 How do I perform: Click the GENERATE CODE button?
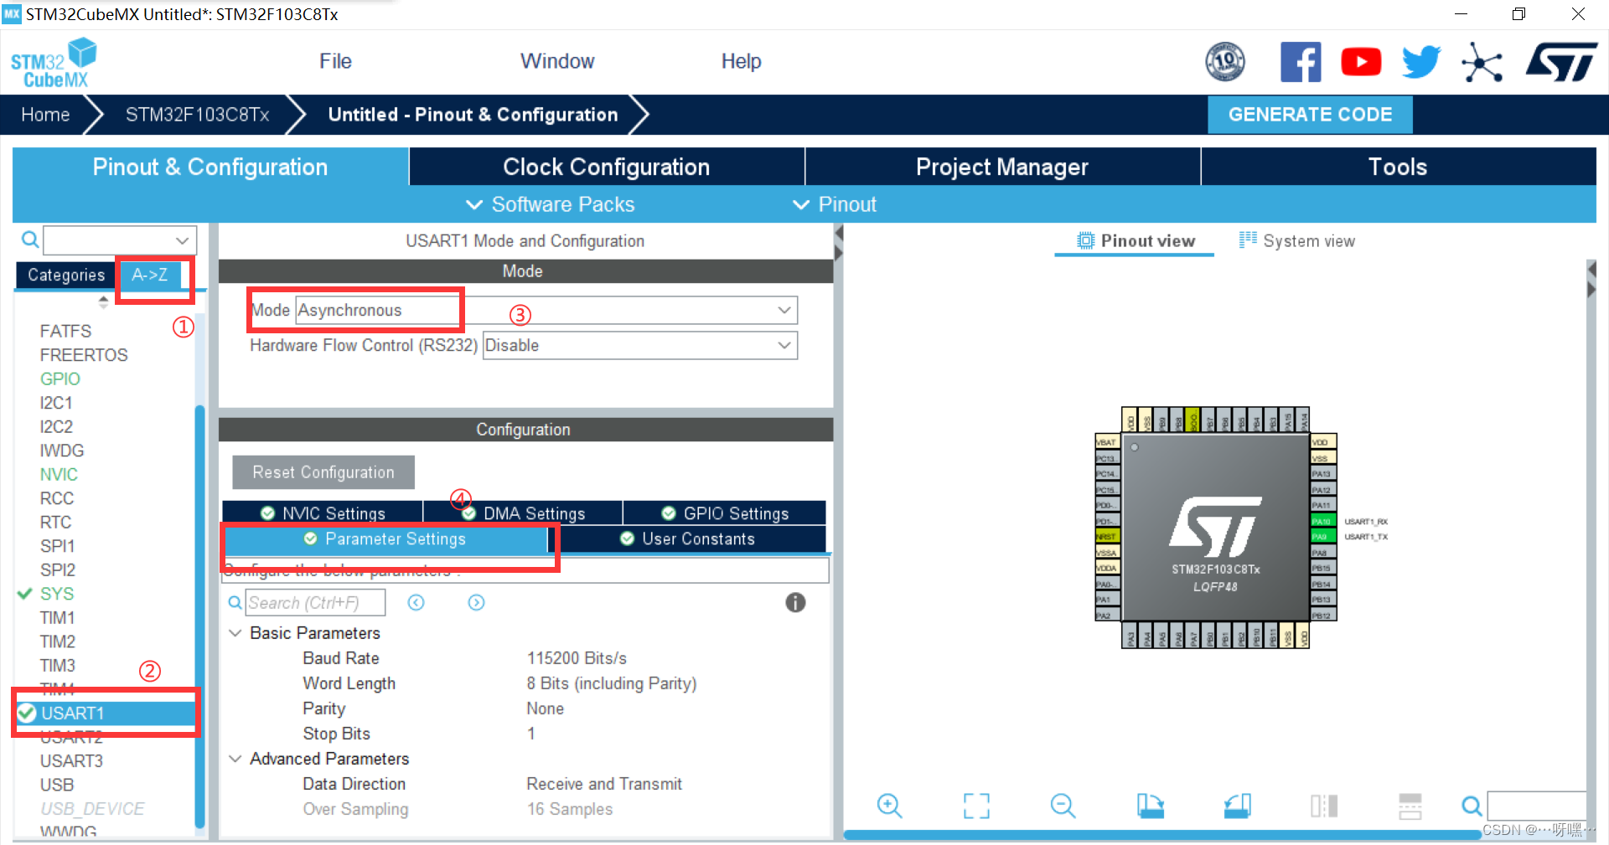tap(1310, 115)
